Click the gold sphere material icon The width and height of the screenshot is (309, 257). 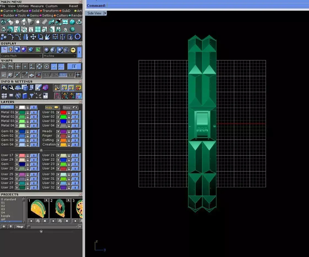click(x=73, y=50)
